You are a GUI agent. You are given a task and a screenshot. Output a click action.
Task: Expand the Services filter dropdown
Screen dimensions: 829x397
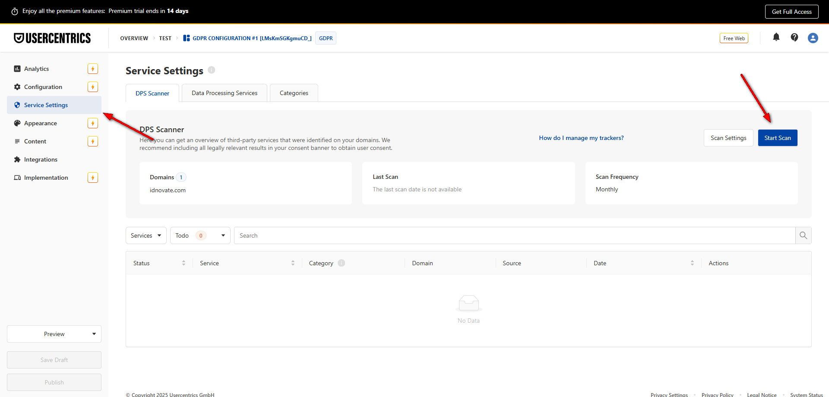[146, 235]
